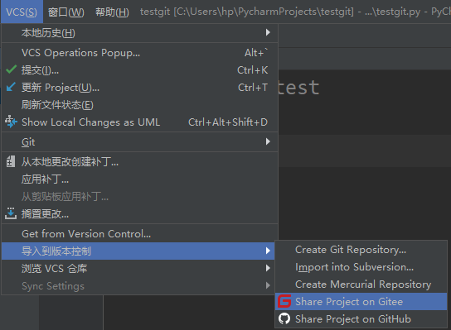Select 从剪贴板应用补丁... entry
Image resolution: width=451 pixels, height=330 pixels.
tap(140, 197)
